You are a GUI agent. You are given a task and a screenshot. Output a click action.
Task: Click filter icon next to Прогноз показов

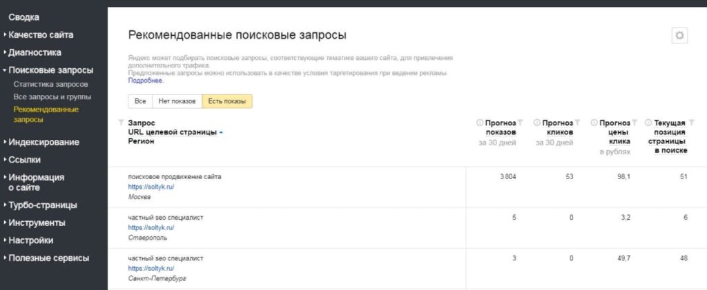[x=521, y=123]
